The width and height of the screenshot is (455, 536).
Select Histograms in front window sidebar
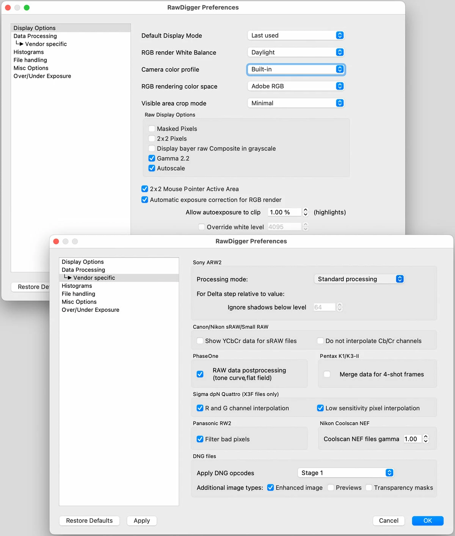(x=119, y=286)
